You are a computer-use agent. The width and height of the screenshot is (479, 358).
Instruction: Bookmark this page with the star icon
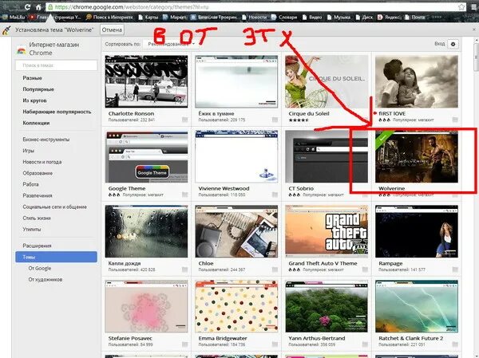pyautogui.click(x=461, y=6)
